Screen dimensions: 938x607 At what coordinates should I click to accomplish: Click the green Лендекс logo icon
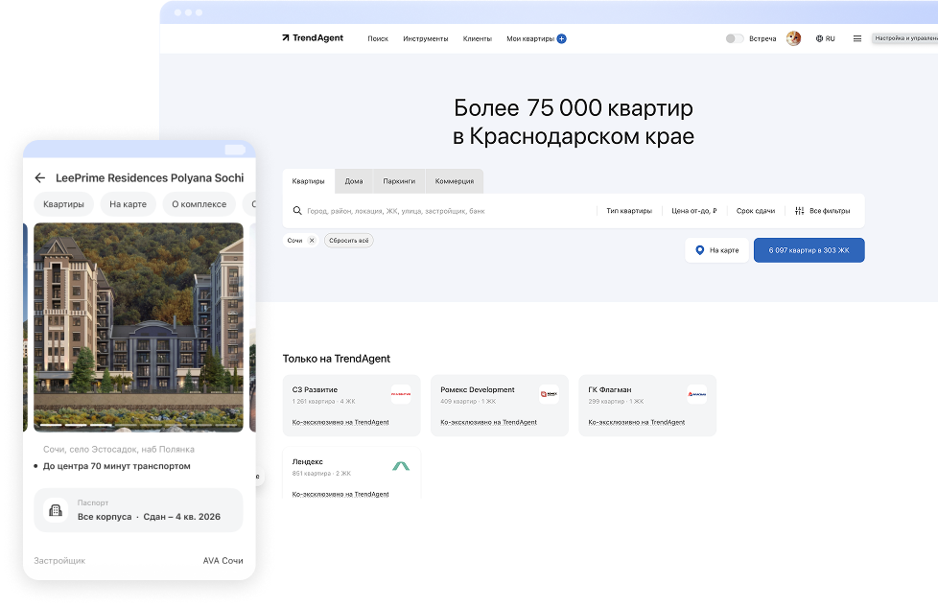click(x=401, y=466)
